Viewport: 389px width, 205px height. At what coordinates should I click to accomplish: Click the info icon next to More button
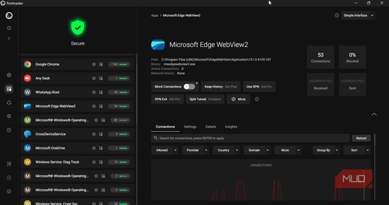coord(257,99)
